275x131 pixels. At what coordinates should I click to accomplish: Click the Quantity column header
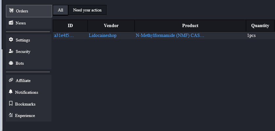coord(260,25)
